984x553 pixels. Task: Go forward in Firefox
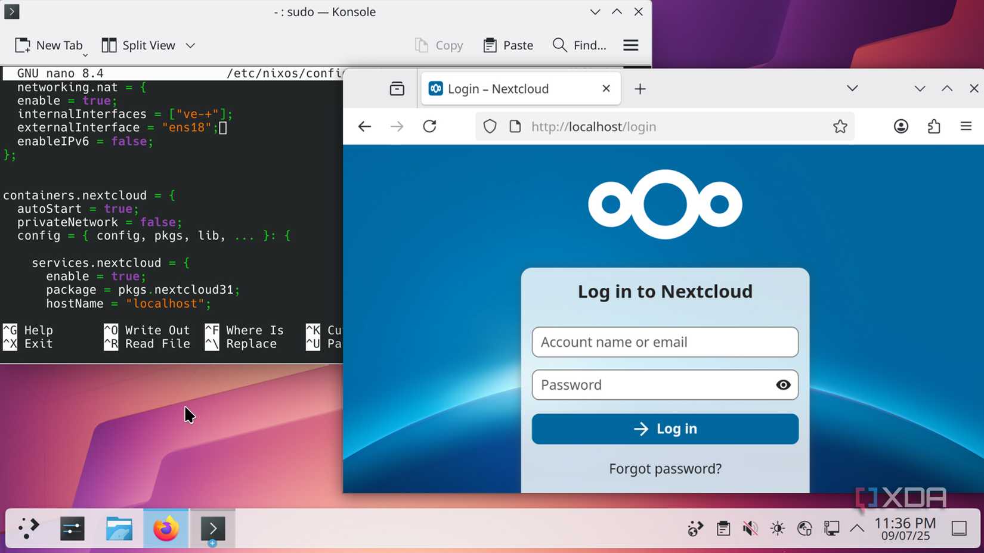397,126
